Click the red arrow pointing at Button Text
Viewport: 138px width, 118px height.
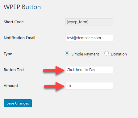pos(54,70)
